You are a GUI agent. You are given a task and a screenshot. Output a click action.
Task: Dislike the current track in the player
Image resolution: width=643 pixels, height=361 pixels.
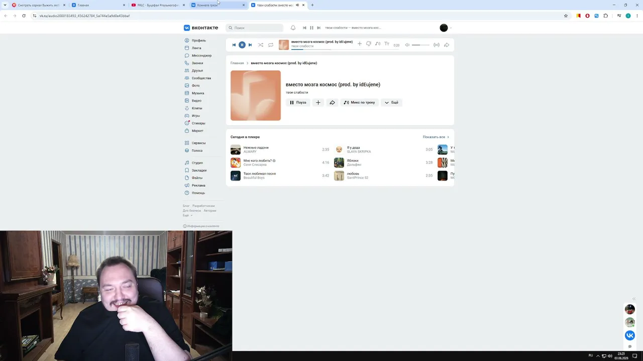pos(369,44)
